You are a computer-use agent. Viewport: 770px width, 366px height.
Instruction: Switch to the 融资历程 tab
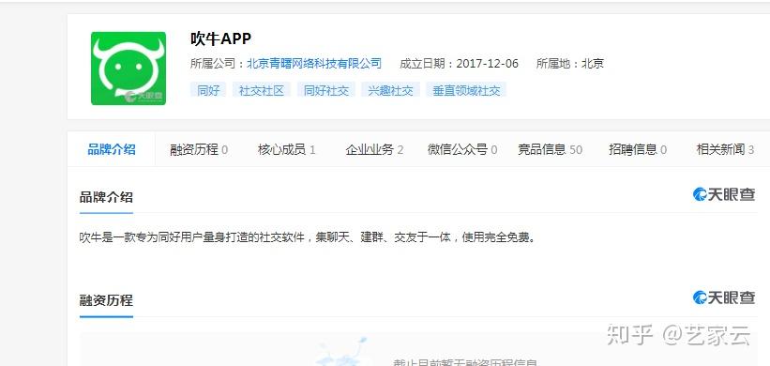[199, 150]
